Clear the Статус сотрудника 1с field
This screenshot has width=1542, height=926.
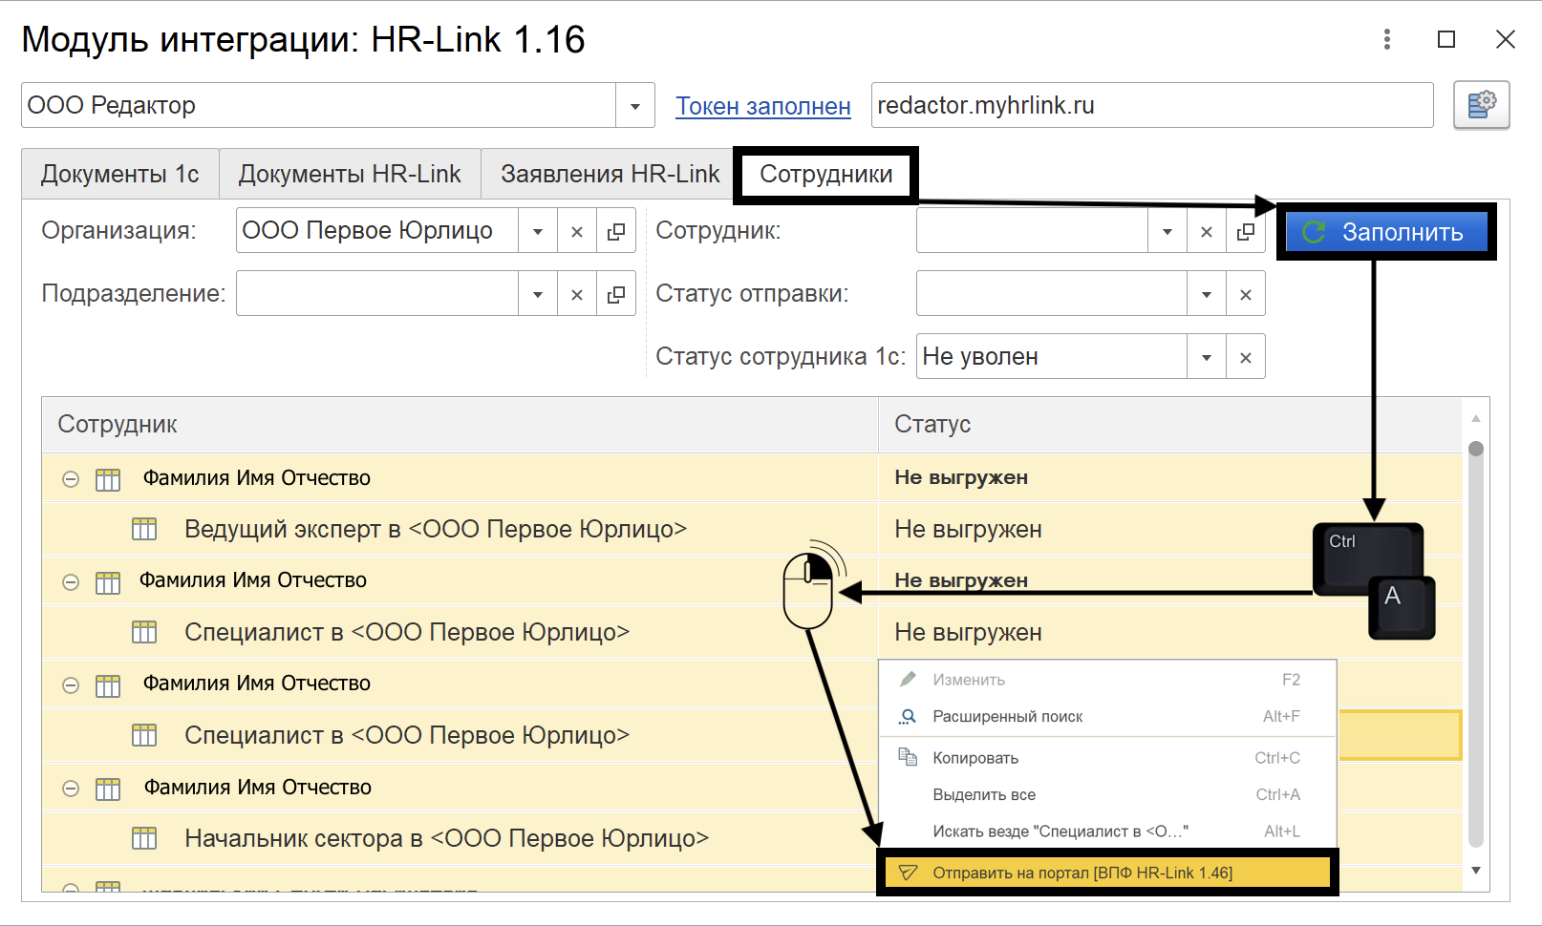(1246, 357)
